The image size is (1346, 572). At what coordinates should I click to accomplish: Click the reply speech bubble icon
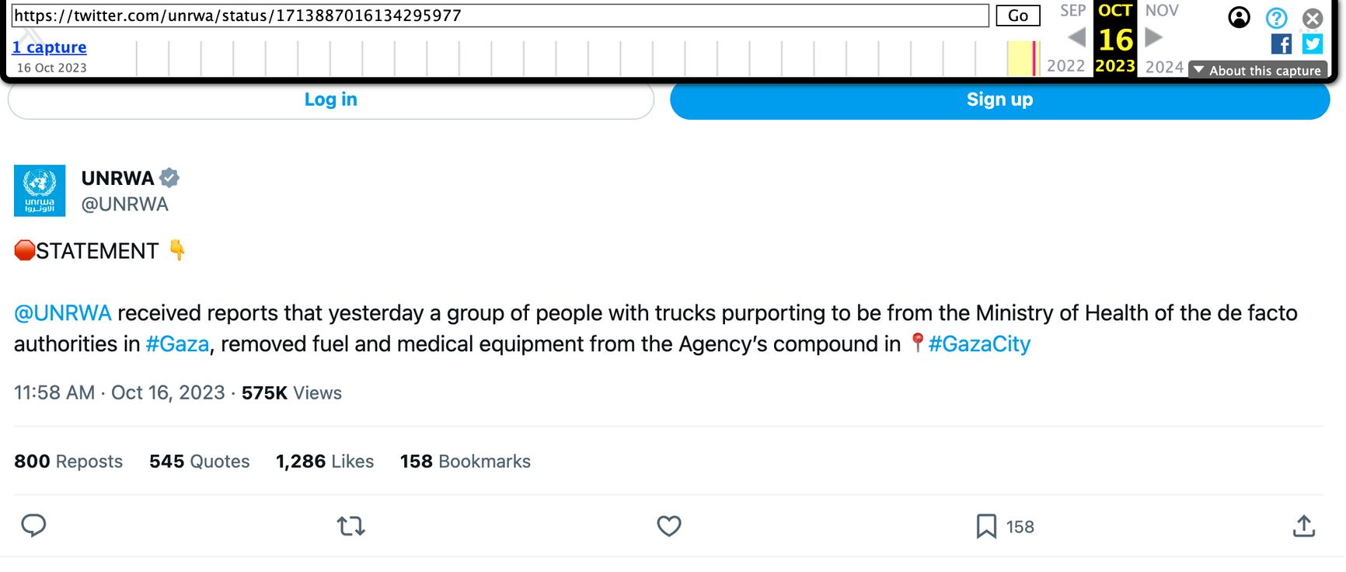[33, 526]
